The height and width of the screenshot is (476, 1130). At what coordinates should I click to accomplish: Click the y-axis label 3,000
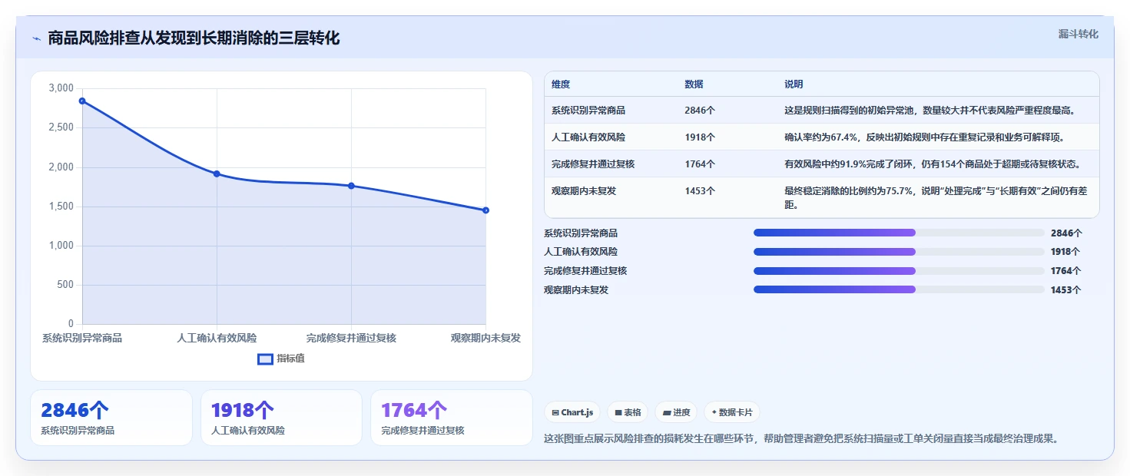(61, 88)
